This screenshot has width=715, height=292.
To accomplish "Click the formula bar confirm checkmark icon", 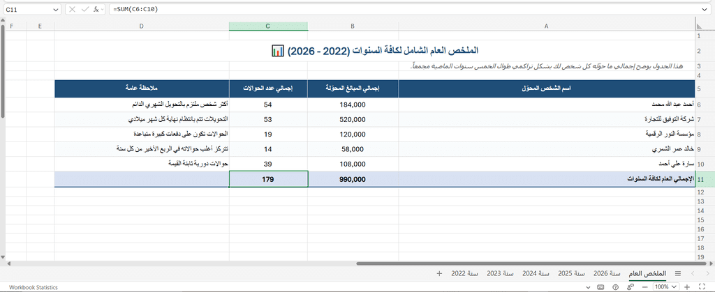I will coord(84,9).
